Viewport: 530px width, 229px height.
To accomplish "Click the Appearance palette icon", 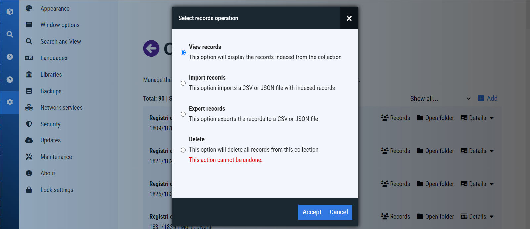I will tap(29, 8).
